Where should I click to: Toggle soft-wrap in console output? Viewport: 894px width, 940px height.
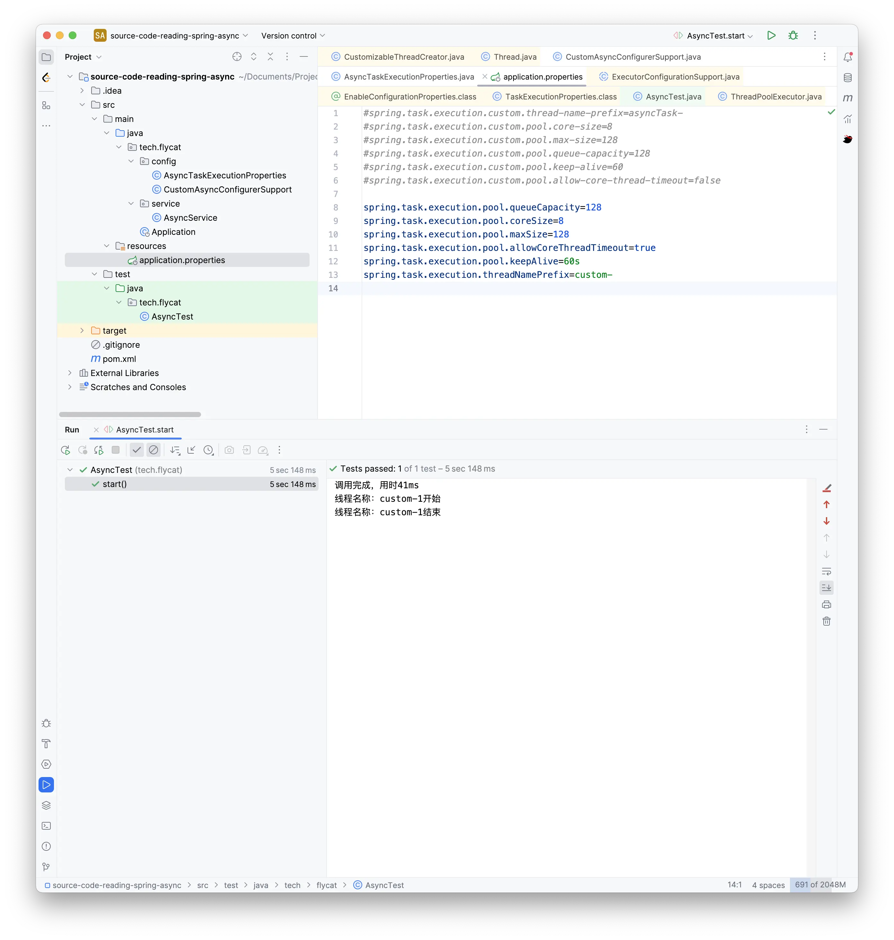(x=826, y=571)
